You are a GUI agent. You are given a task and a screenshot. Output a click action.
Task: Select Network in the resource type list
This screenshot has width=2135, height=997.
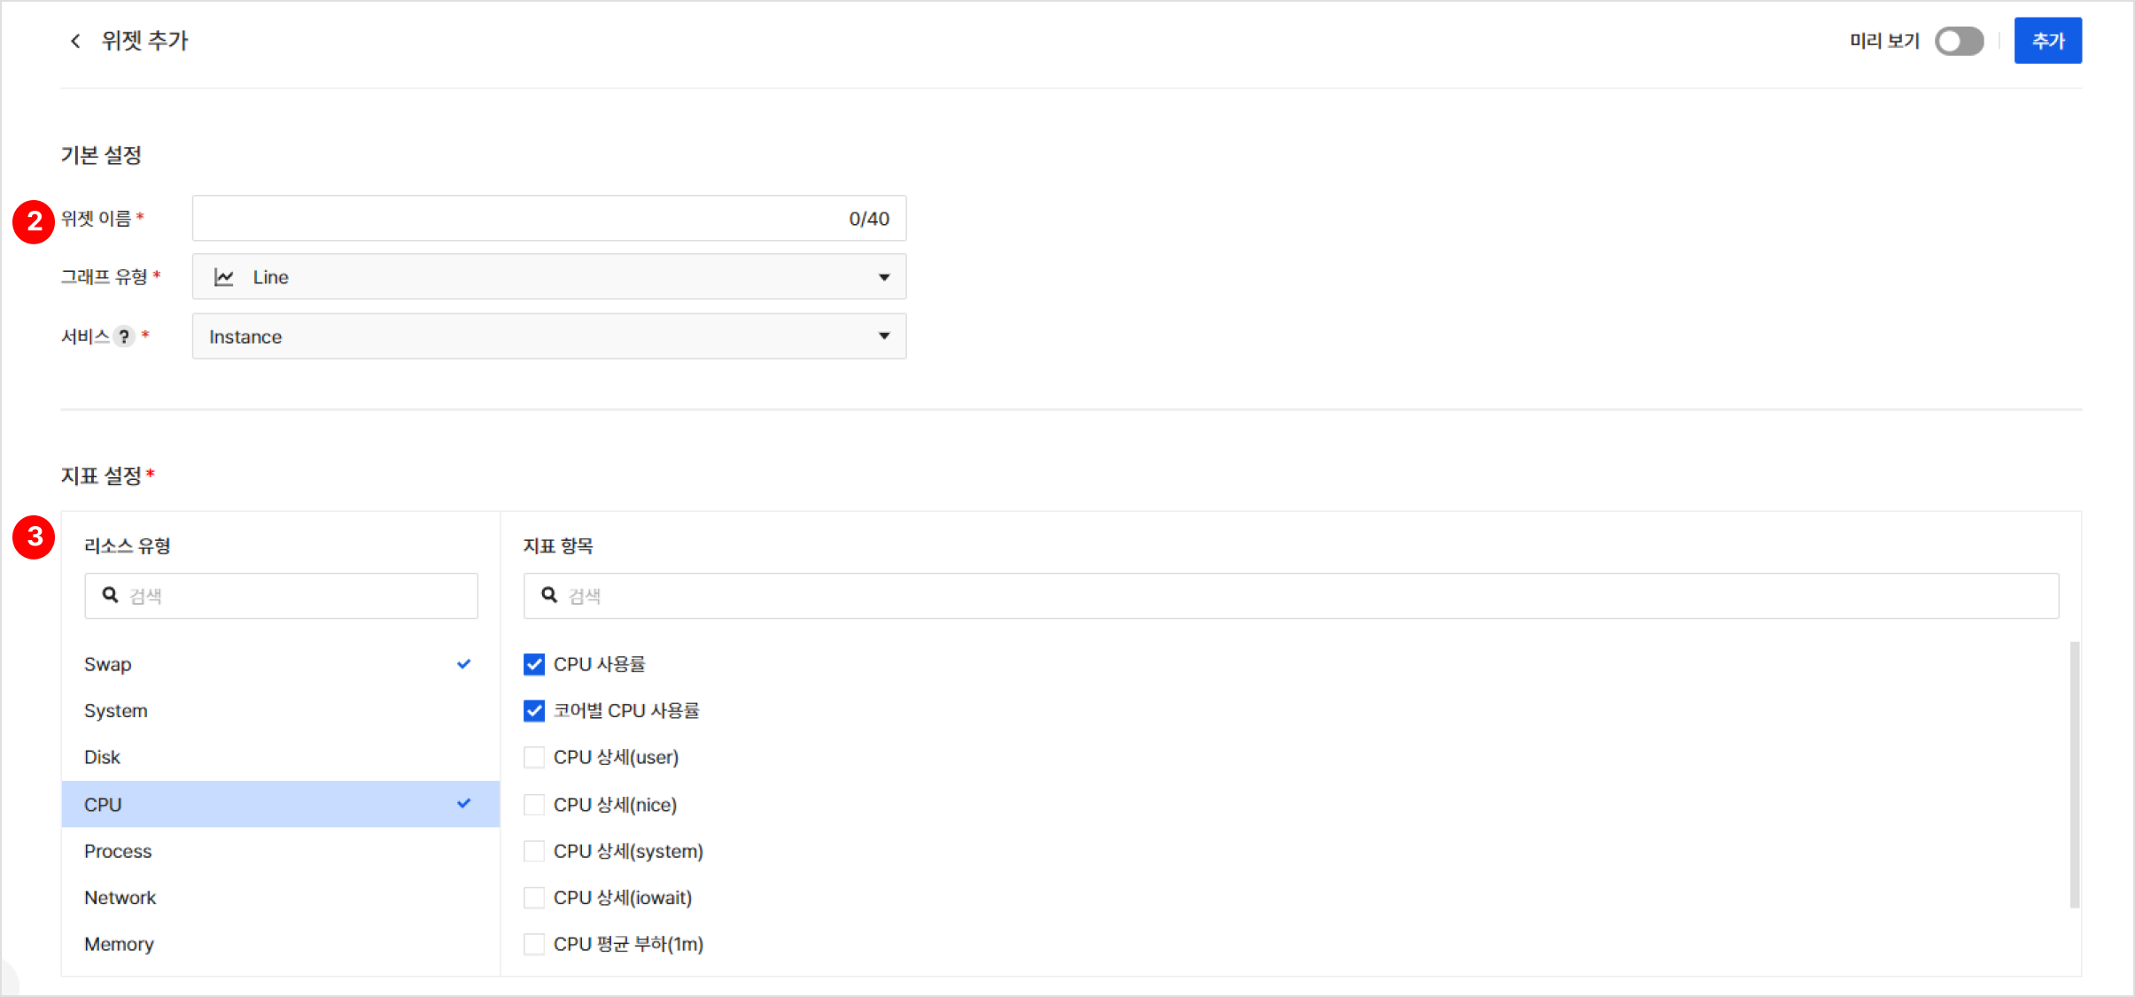[120, 898]
